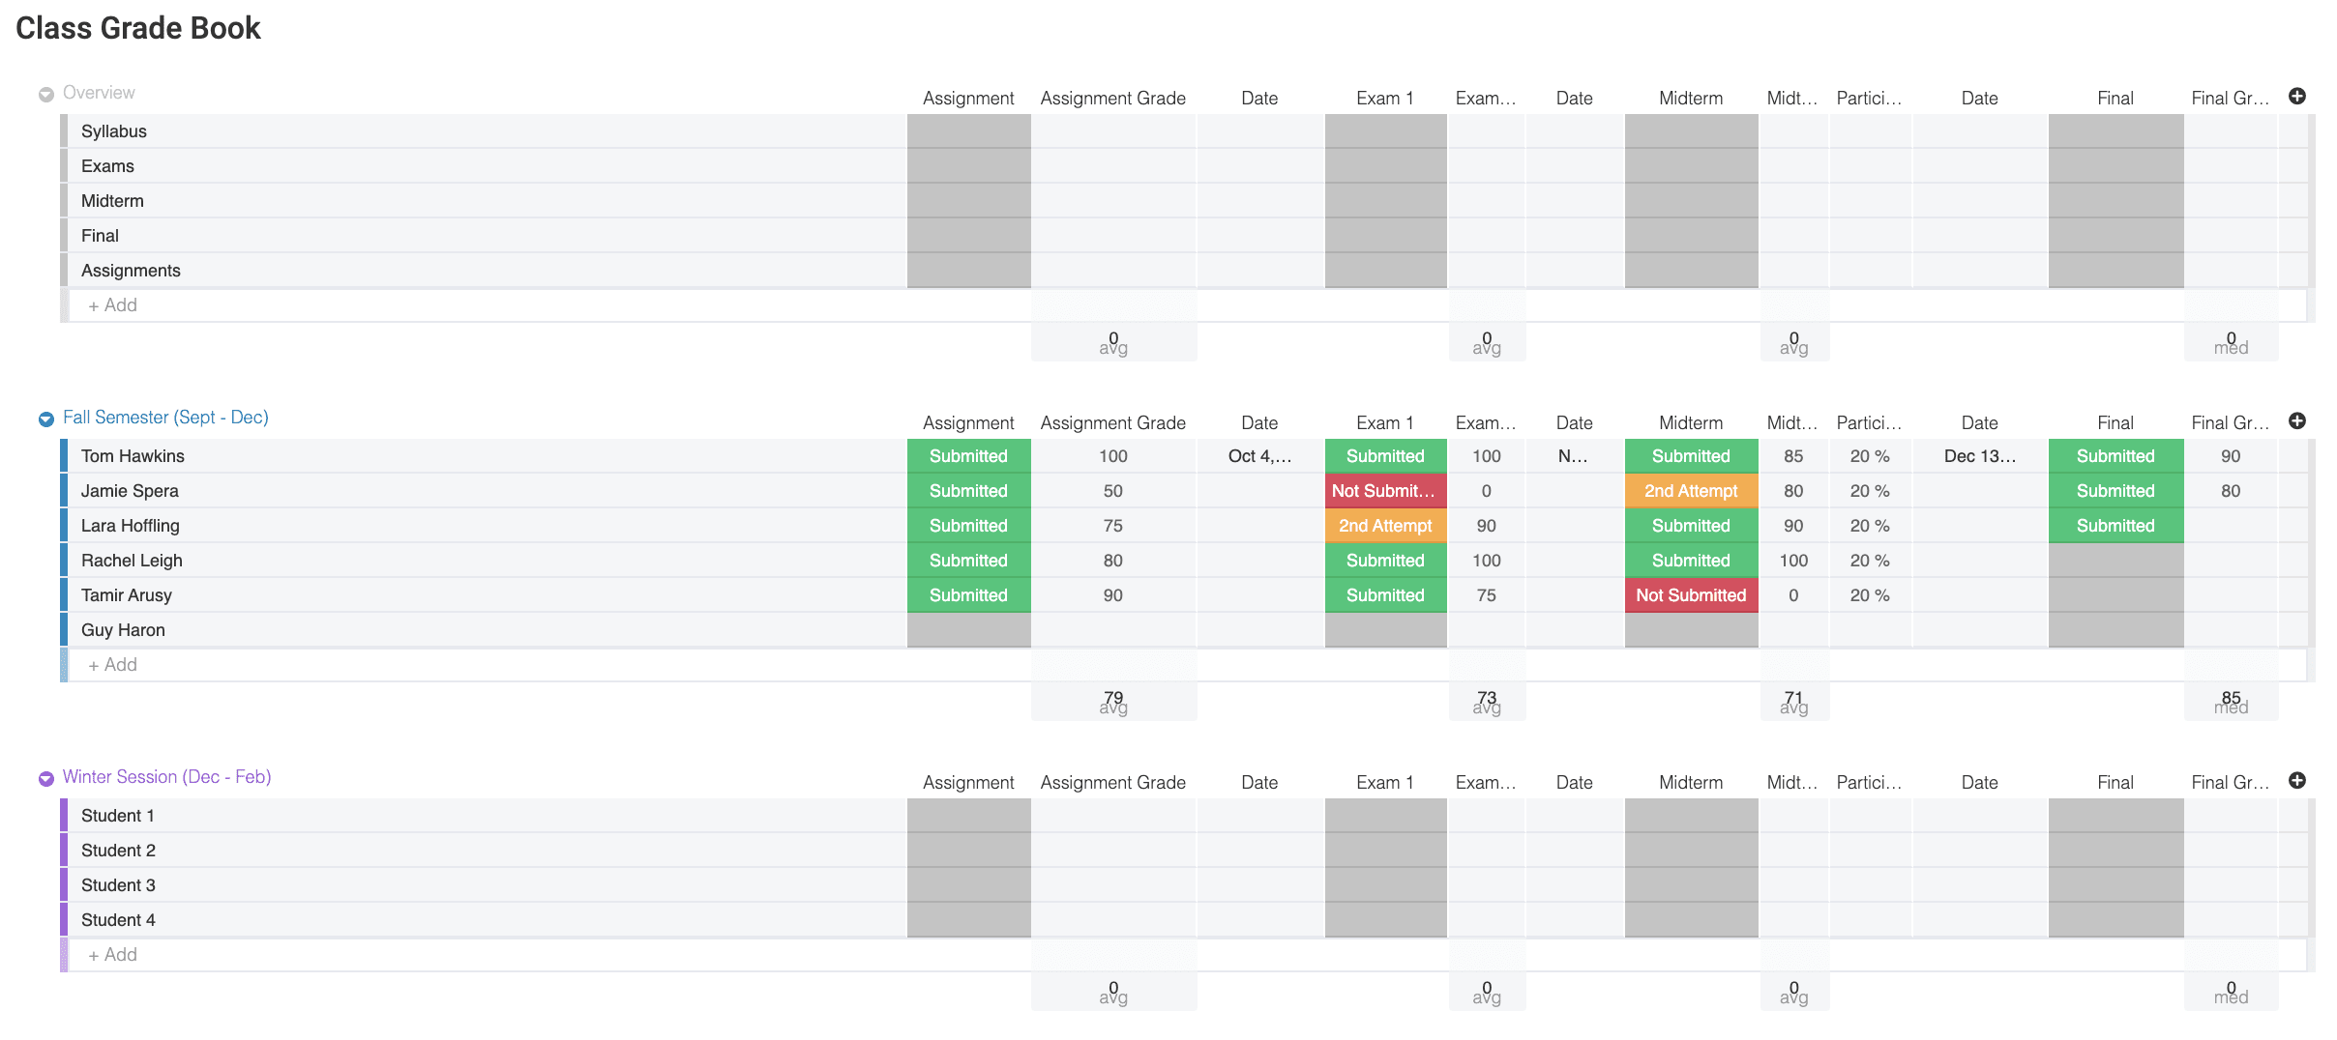The height and width of the screenshot is (1040, 2337).
Task: Change Lara Hoffling's 2nd Attempt Exam 1 status
Action: click(x=1385, y=526)
